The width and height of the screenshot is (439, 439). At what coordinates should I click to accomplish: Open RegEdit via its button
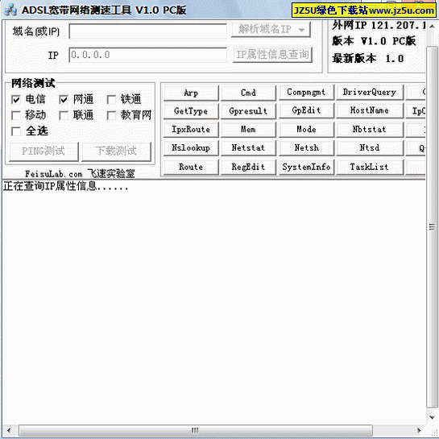pos(248,168)
